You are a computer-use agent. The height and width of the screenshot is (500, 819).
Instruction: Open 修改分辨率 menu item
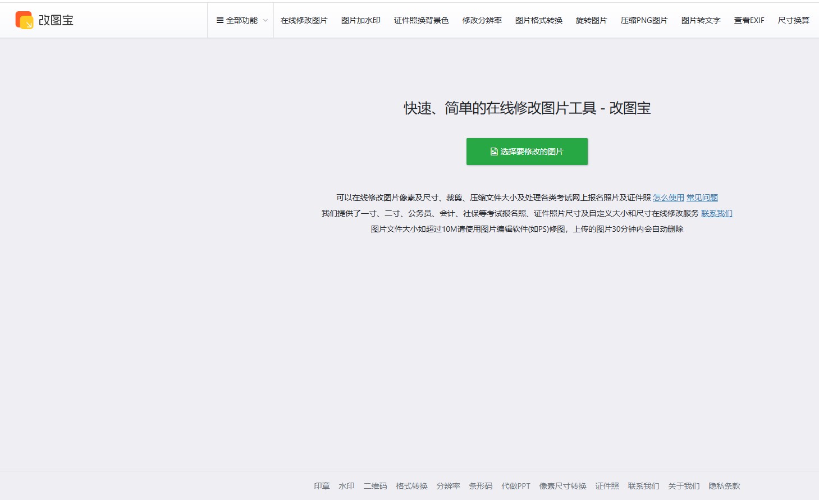click(482, 20)
